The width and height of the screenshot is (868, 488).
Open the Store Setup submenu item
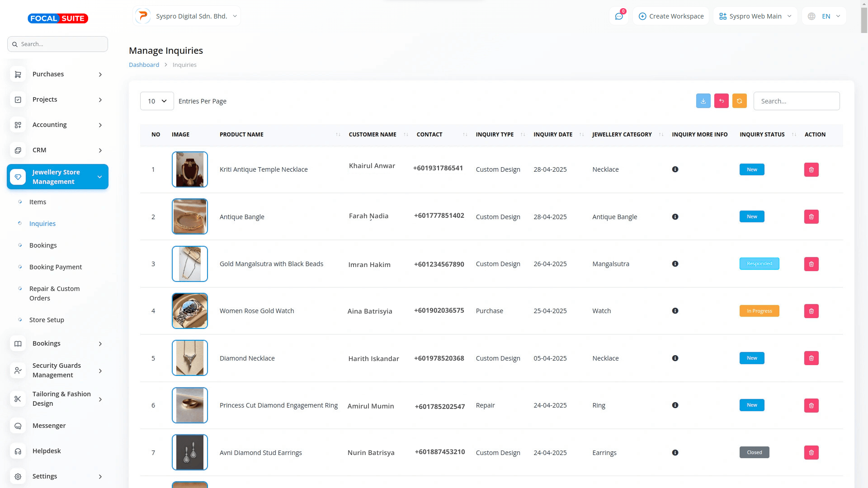47,320
